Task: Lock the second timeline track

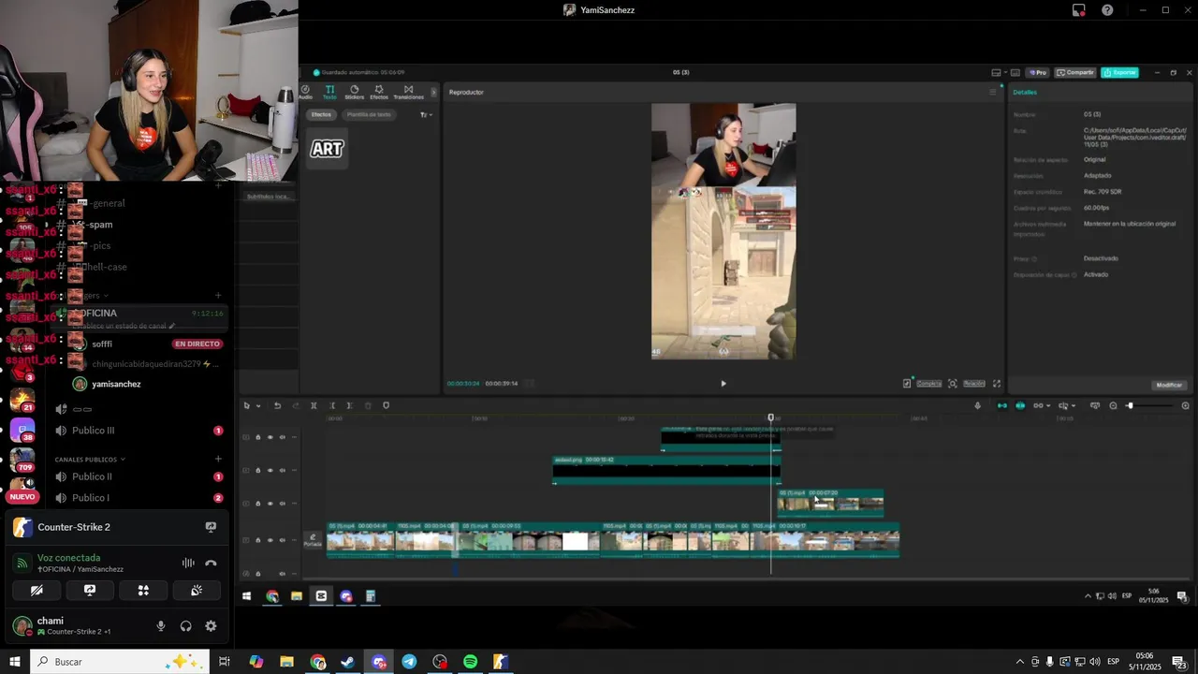Action: tap(258, 470)
